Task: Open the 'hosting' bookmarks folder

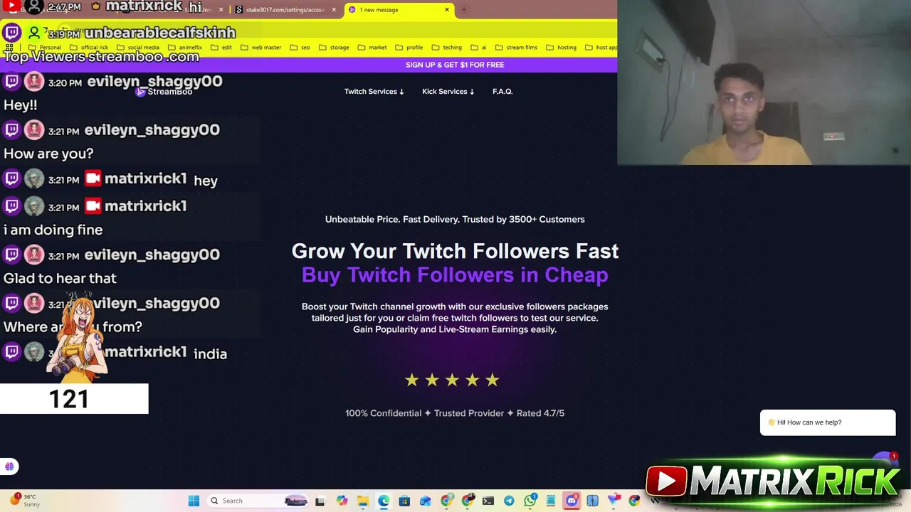Action: pos(561,48)
